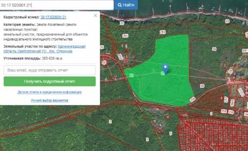Click the Категория земель description text

(45, 32)
